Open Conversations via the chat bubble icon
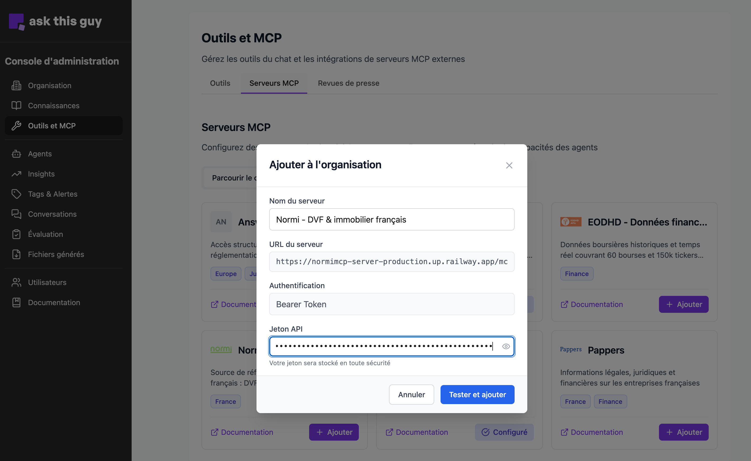This screenshot has width=751, height=461. [16, 214]
